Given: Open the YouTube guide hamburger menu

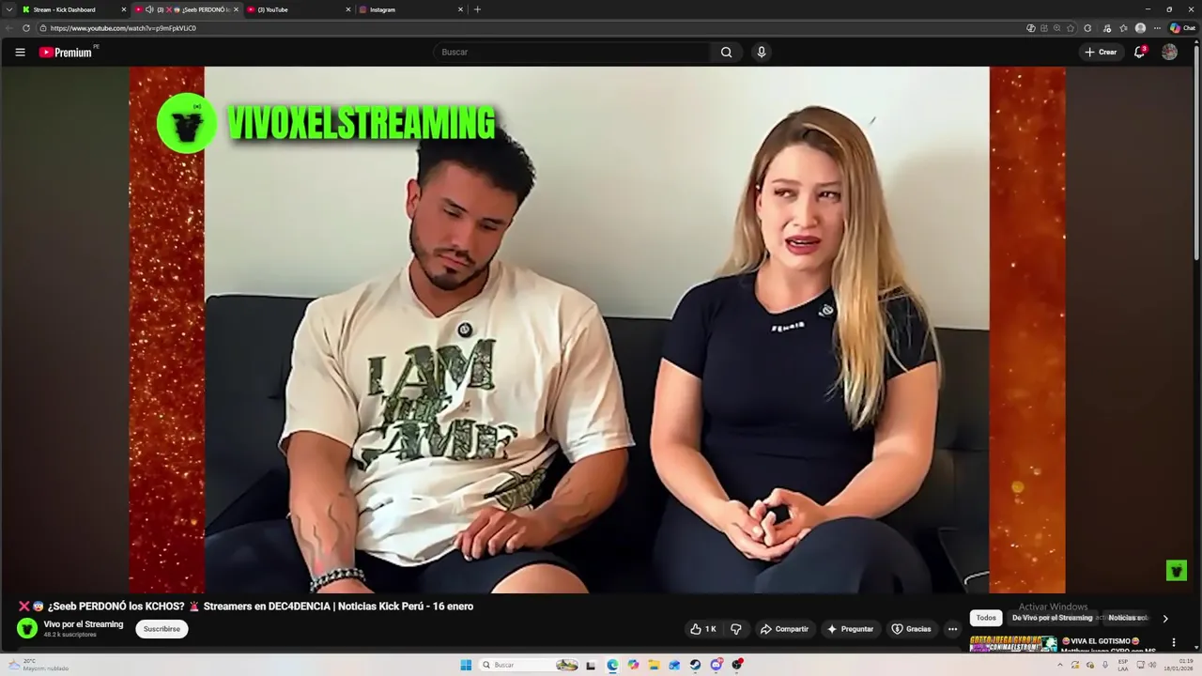Looking at the screenshot, I should [x=20, y=53].
